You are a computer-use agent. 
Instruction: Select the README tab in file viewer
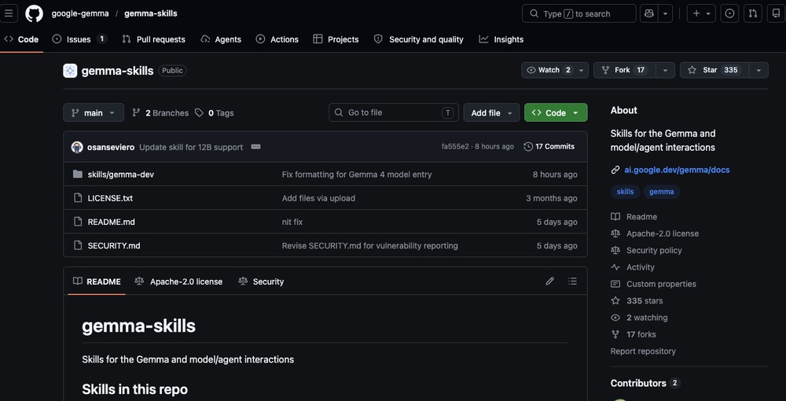(x=97, y=281)
